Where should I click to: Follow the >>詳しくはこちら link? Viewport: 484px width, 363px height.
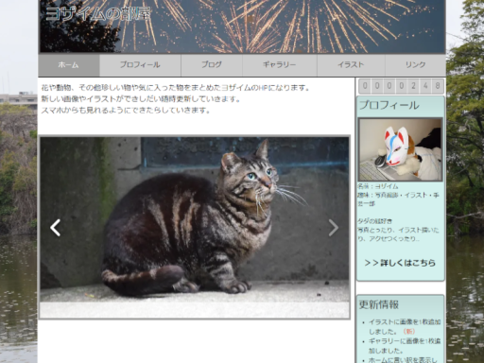pos(400,263)
